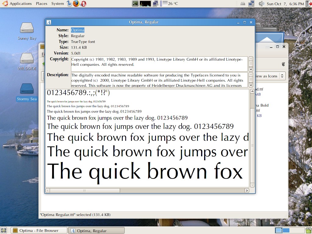The image size is (312, 234).
Task: Click the Description box scroll down arrow
Action: pos(251,85)
